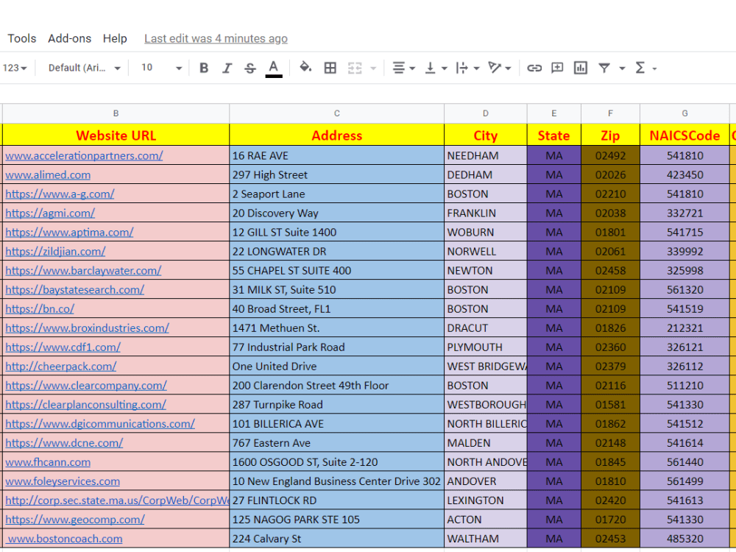Click the merge cells icon

point(355,68)
